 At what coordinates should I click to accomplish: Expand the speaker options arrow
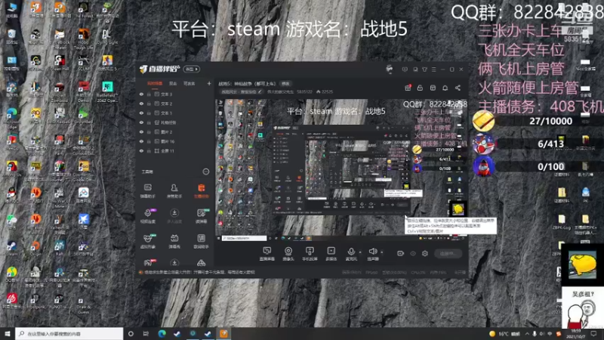pyautogui.click(x=382, y=252)
